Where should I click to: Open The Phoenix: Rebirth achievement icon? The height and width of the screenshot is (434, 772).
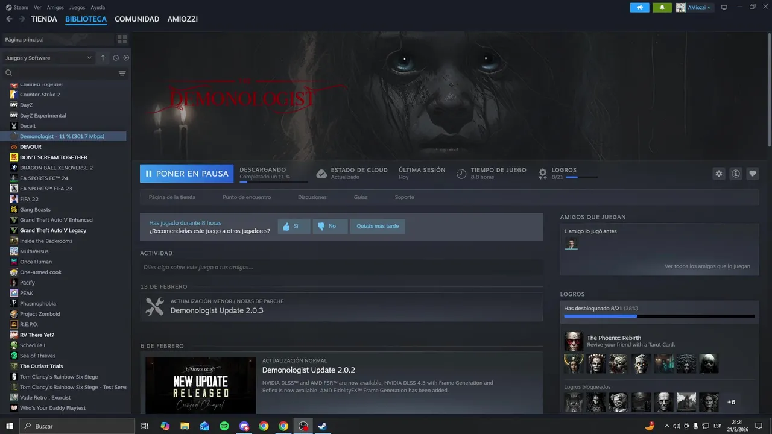click(x=574, y=341)
